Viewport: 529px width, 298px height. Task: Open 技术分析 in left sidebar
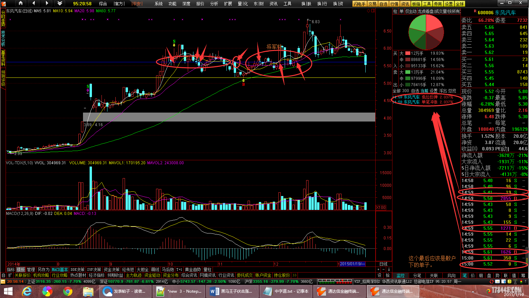[3, 38]
